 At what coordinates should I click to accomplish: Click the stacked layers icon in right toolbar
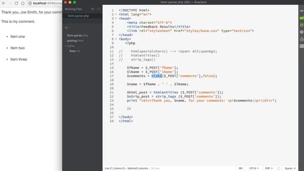click(x=302, y=39)
